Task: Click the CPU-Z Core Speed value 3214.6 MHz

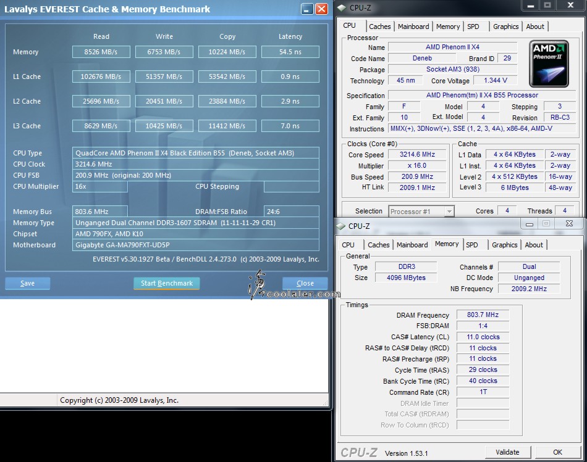Action: tap(418, 154)
